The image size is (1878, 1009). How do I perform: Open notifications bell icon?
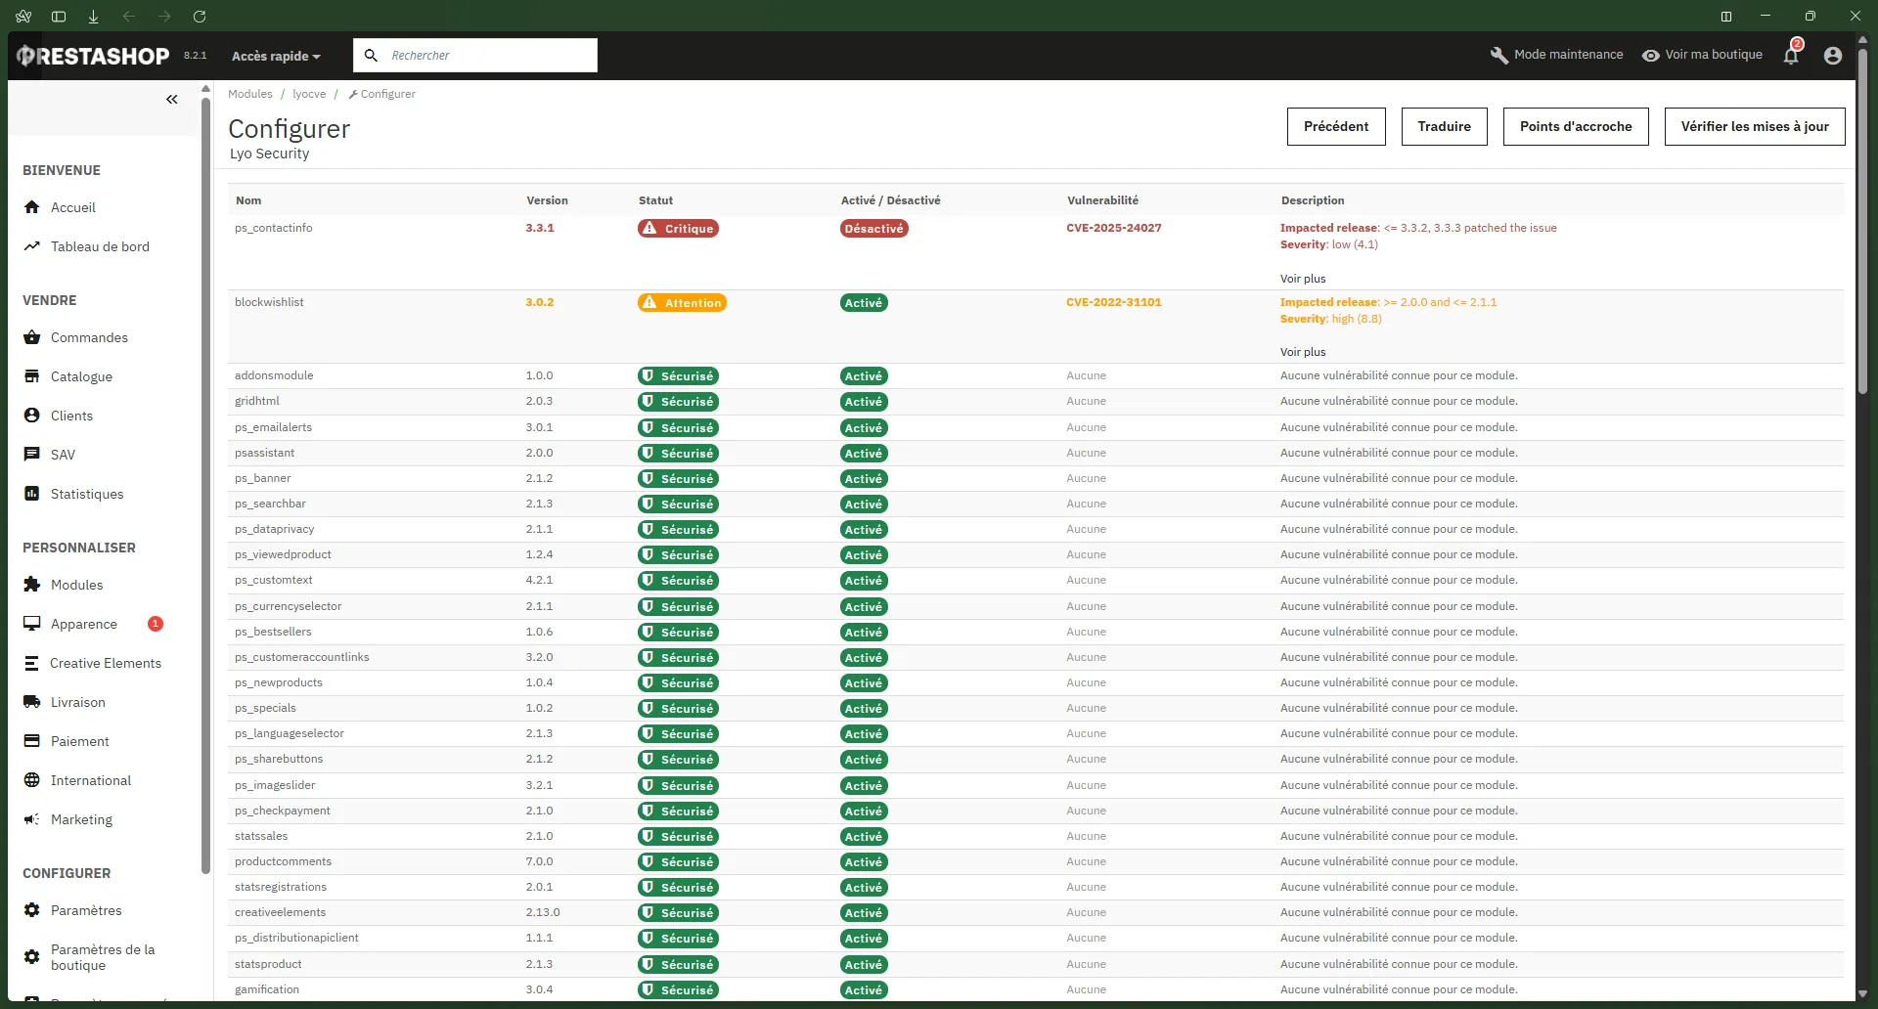tap(1791, 56)
